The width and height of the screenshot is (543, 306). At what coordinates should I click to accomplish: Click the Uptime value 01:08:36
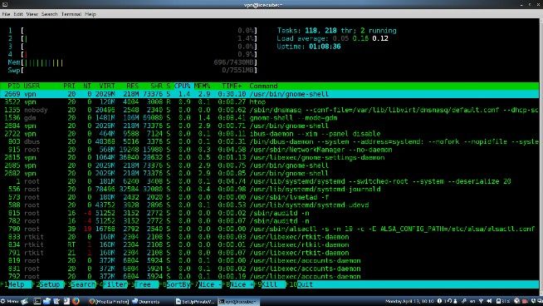[x=325, y=47]
